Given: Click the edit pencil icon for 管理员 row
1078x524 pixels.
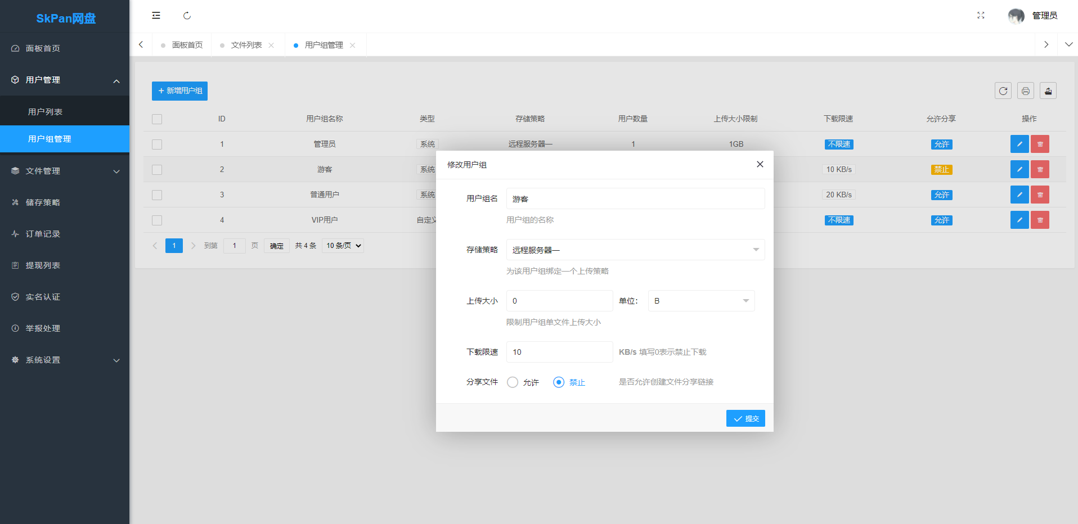Looking at the screenshot, I should click(1019, 144).
